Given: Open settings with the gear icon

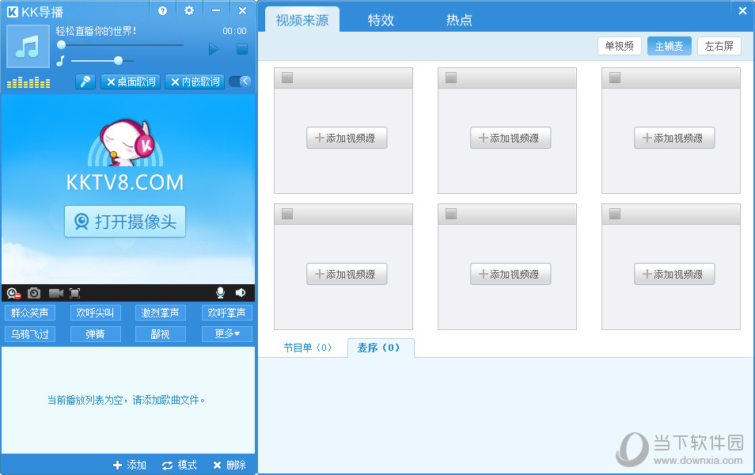Looking at the screenshot, I should 188,11.
